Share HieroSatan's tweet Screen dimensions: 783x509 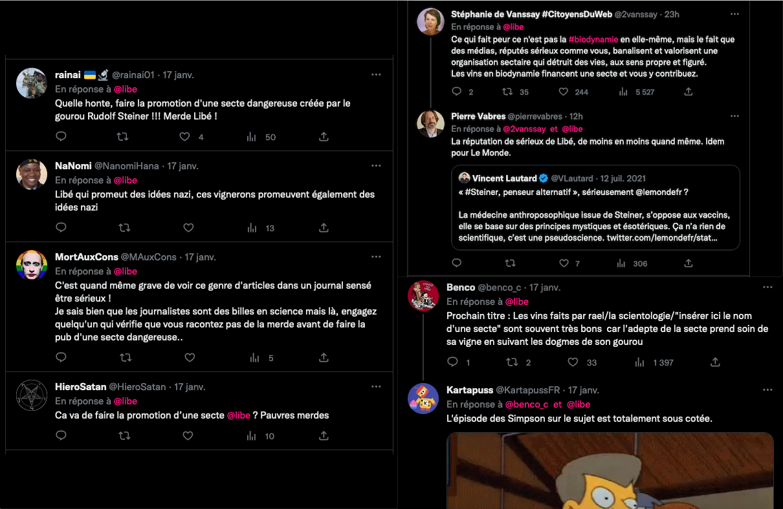click(324, 436)
